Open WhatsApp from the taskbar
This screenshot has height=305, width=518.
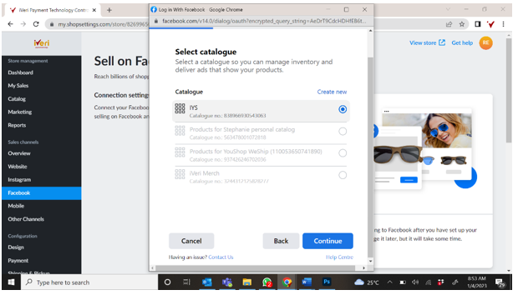(x=267, y=282)
